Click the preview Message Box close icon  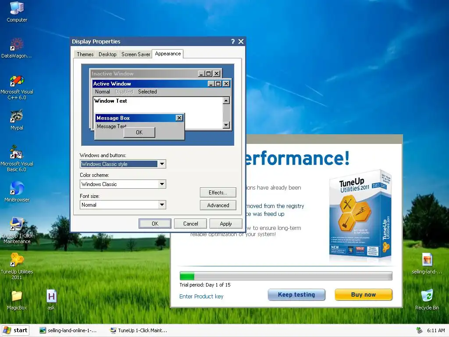pos(179,118)
